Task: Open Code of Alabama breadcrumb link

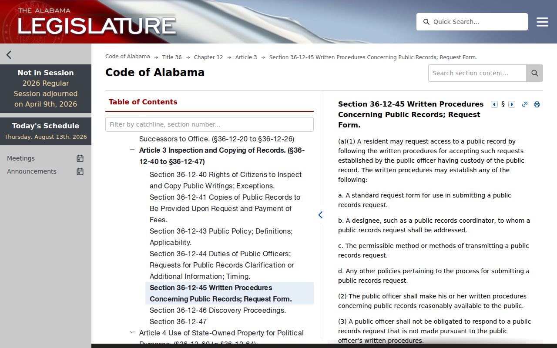Action: pos(128,57)
